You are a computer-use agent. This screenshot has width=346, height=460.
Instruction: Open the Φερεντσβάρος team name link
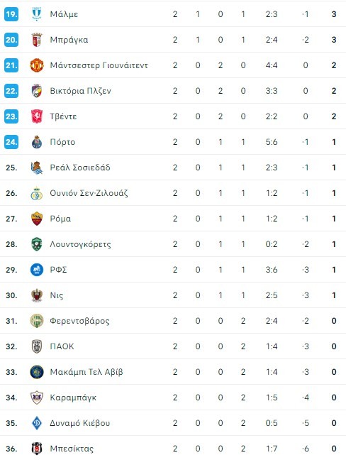(x=79, y=321)
